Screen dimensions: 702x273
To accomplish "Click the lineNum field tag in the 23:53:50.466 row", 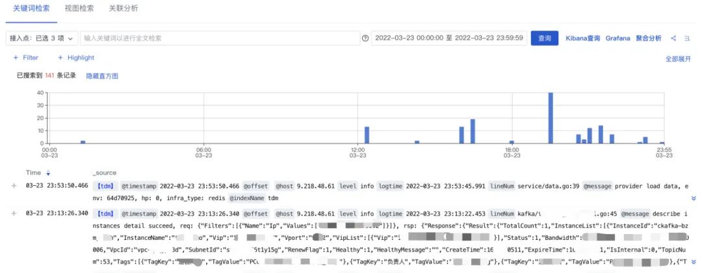I will [502, 186].
